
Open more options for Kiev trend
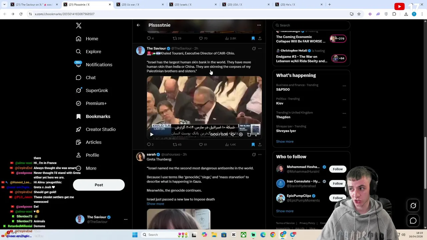coord(344,99)
